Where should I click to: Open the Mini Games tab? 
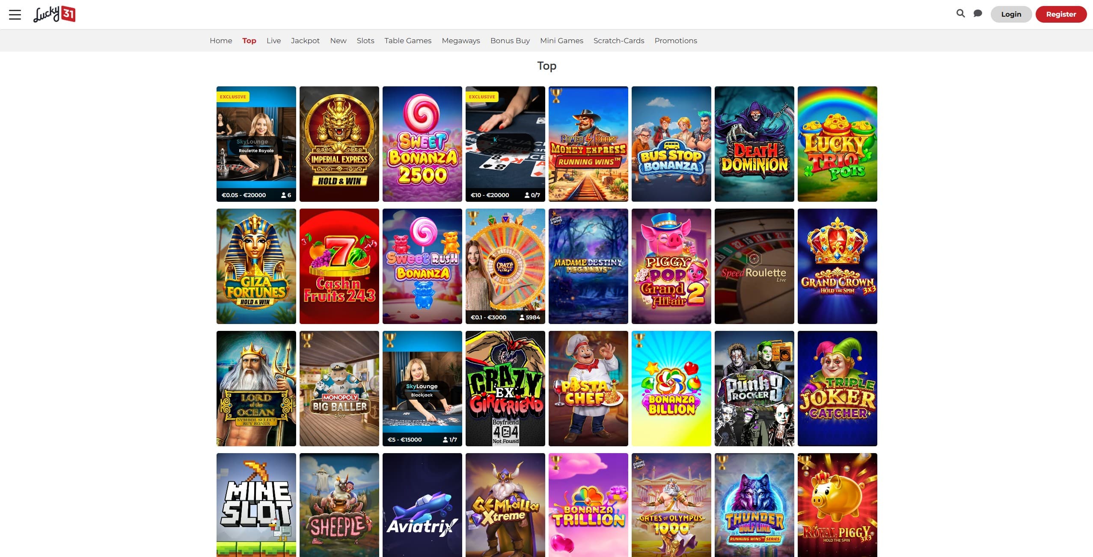561,41
